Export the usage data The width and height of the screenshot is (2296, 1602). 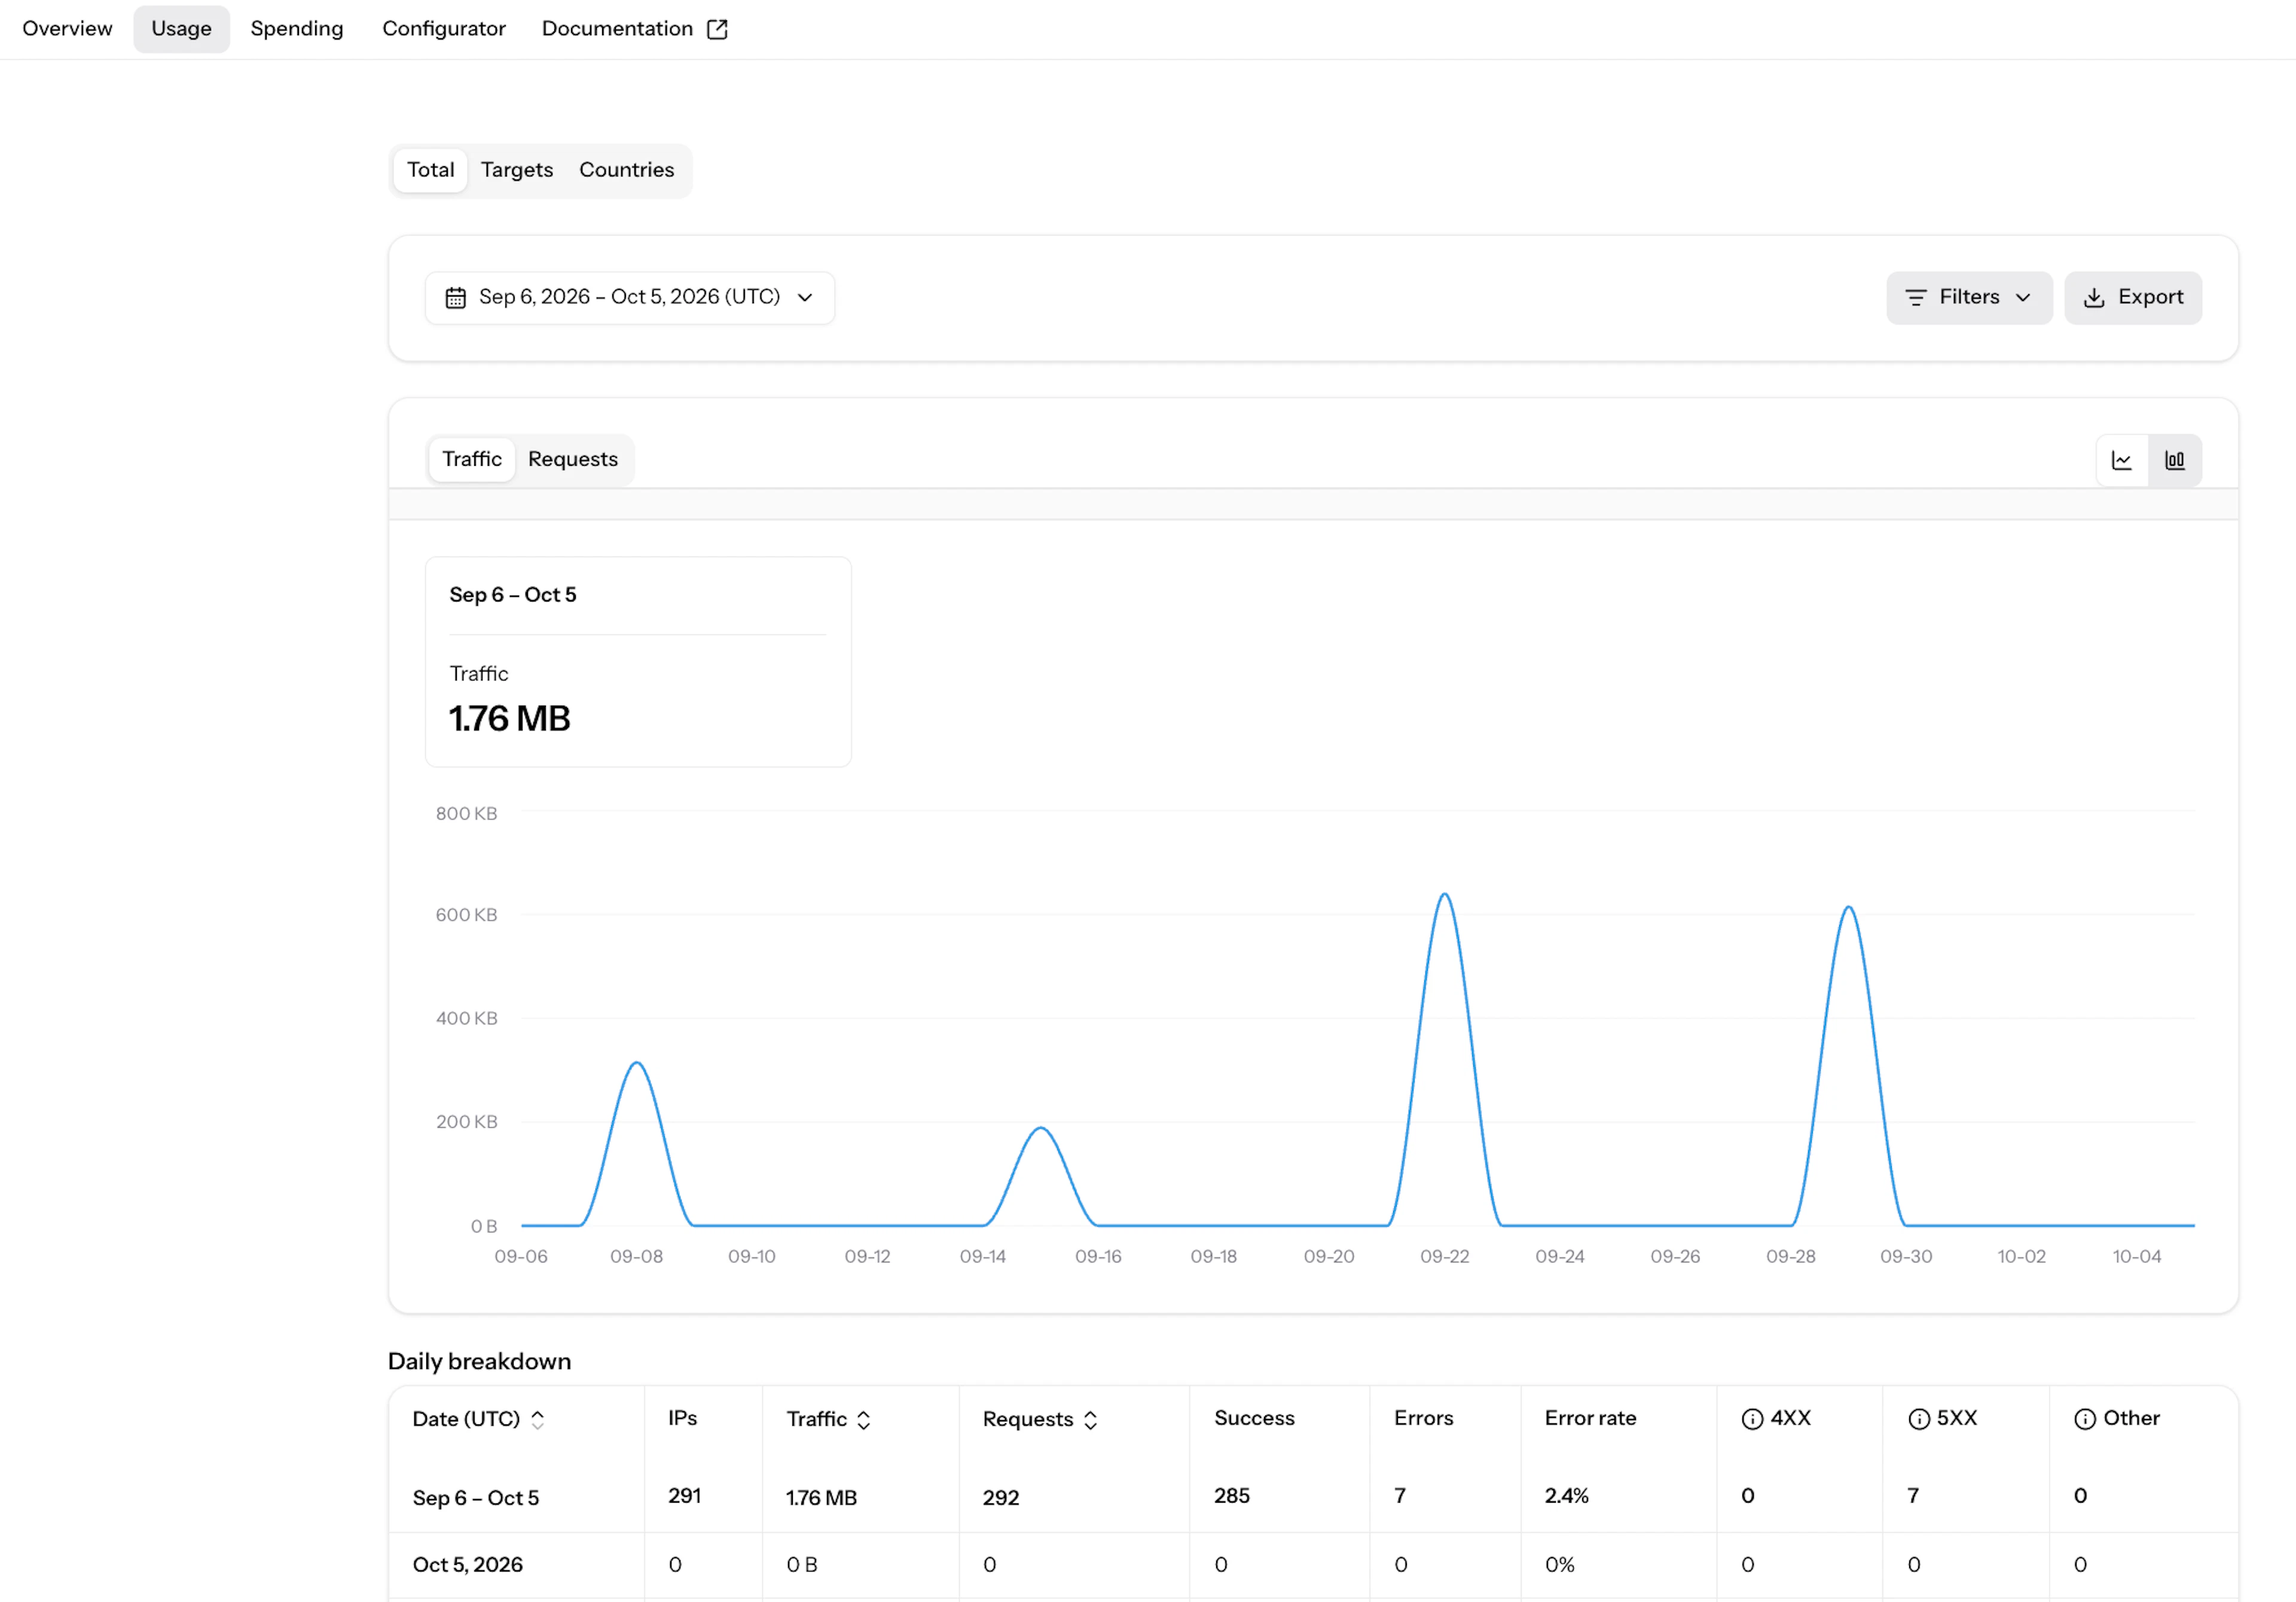(2132, 298)
